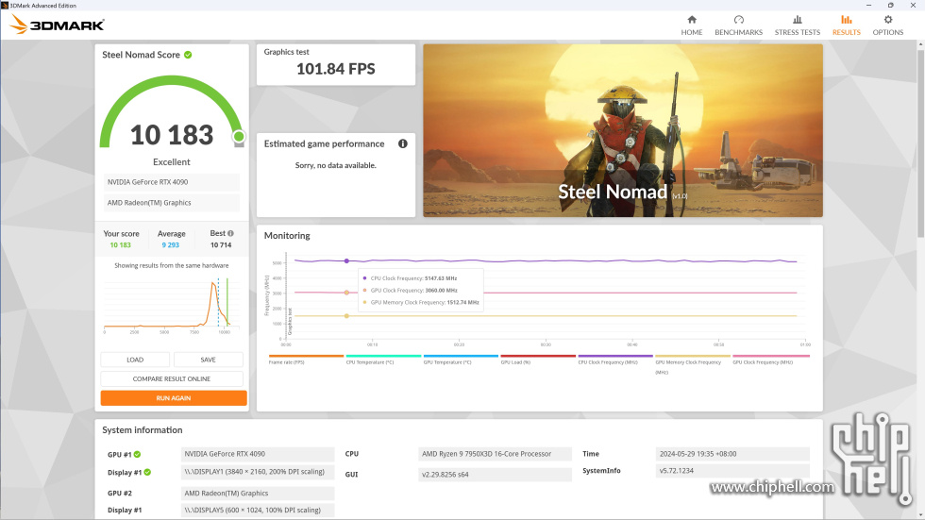925x520 pixels.
Task: Open the HOME tab
Action: pyautogui.click(x=691, y=25)
